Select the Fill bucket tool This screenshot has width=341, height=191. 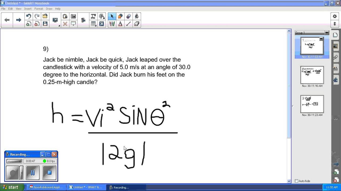pyautogui.click(x=137, y=16)
